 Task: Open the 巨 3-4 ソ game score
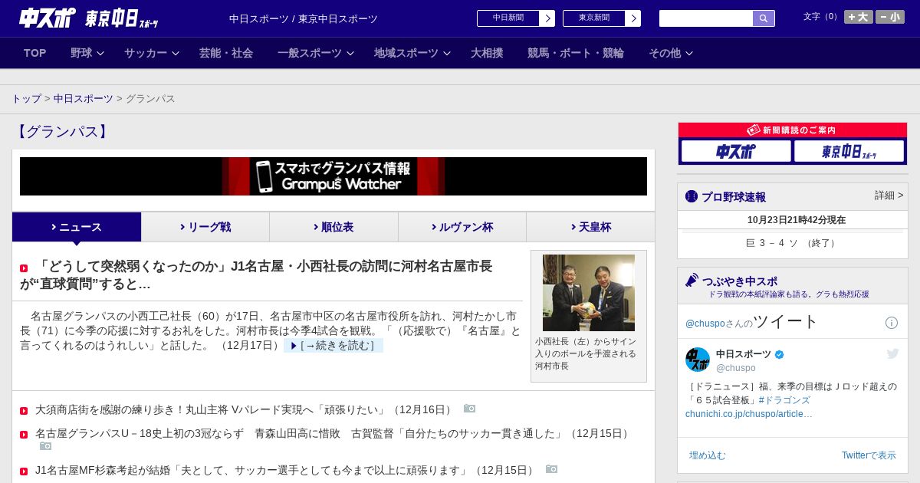tap(792, 243)
